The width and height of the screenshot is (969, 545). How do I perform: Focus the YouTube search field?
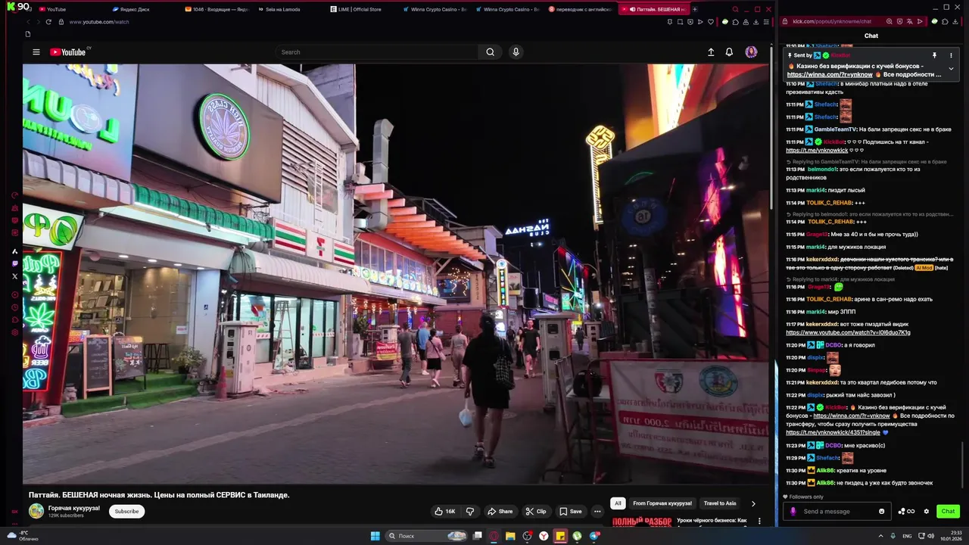(377, 52)
